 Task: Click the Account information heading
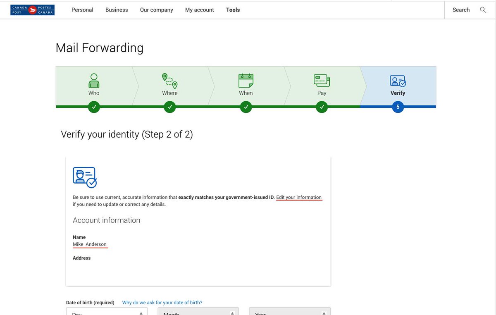click(x=107, y=220)
